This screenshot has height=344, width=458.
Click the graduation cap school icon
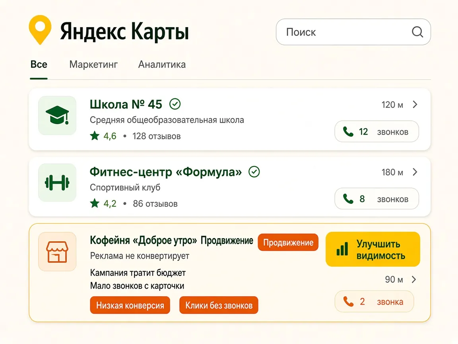click(57, 115)
